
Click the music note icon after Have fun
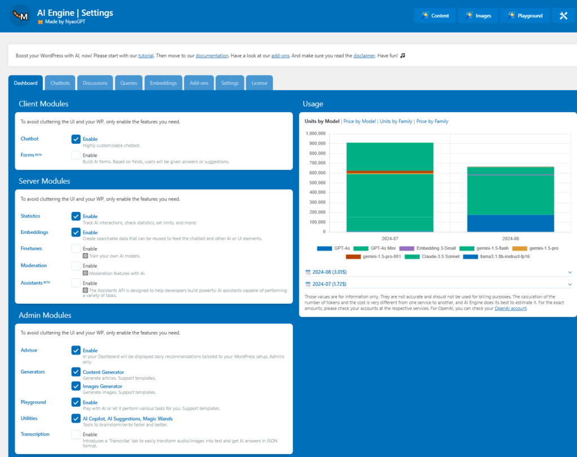tap(402, 56)
